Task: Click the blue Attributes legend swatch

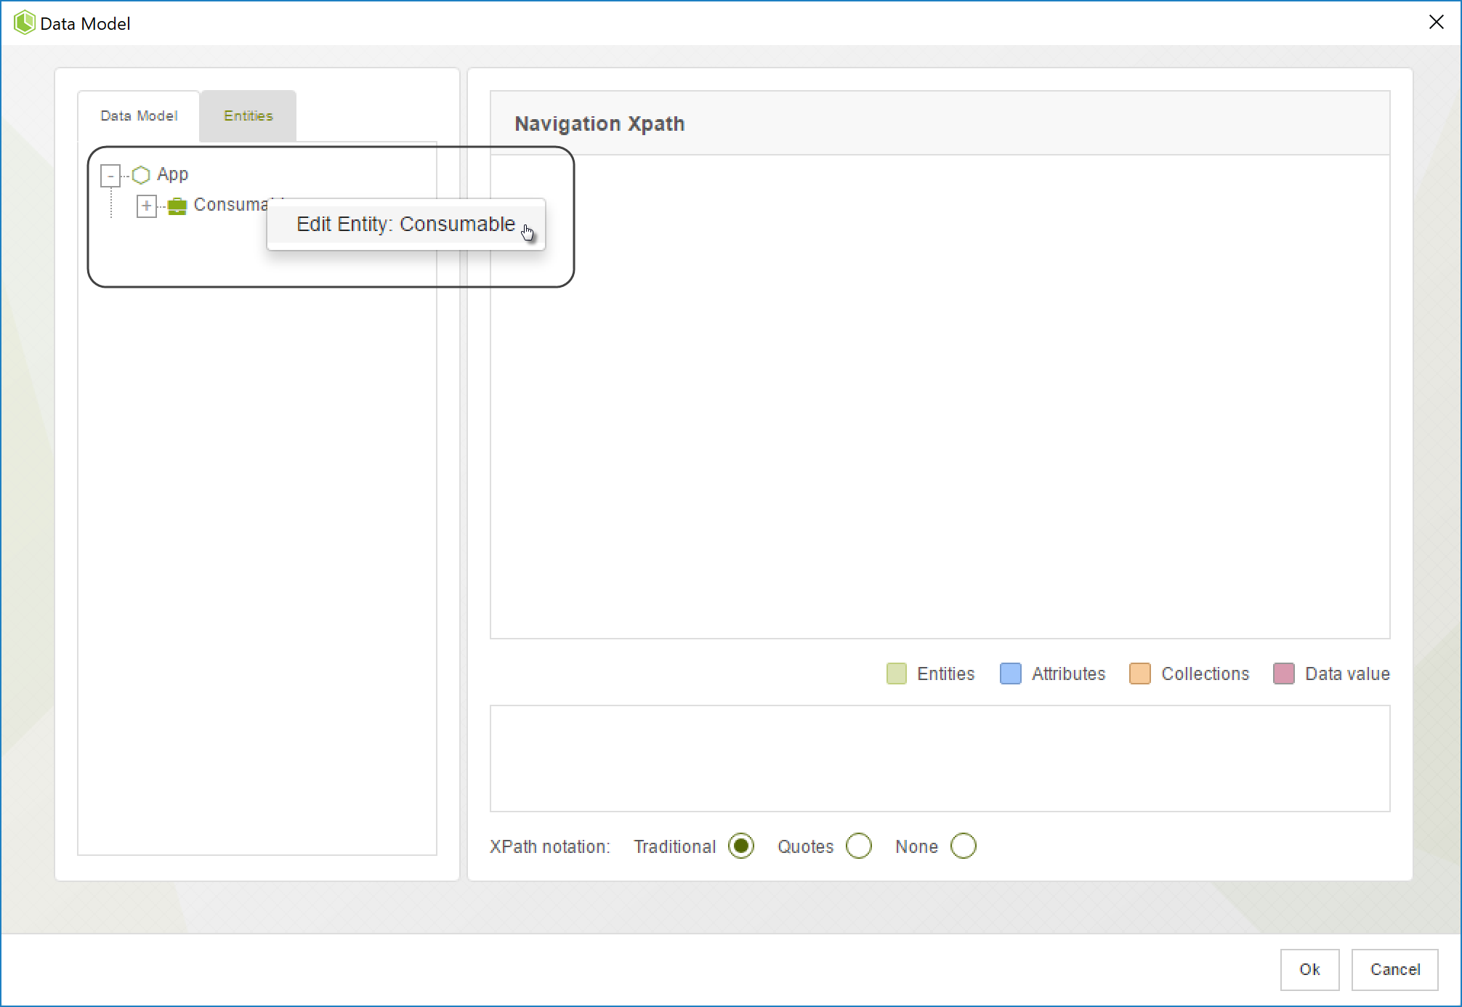Action: 1010,674
